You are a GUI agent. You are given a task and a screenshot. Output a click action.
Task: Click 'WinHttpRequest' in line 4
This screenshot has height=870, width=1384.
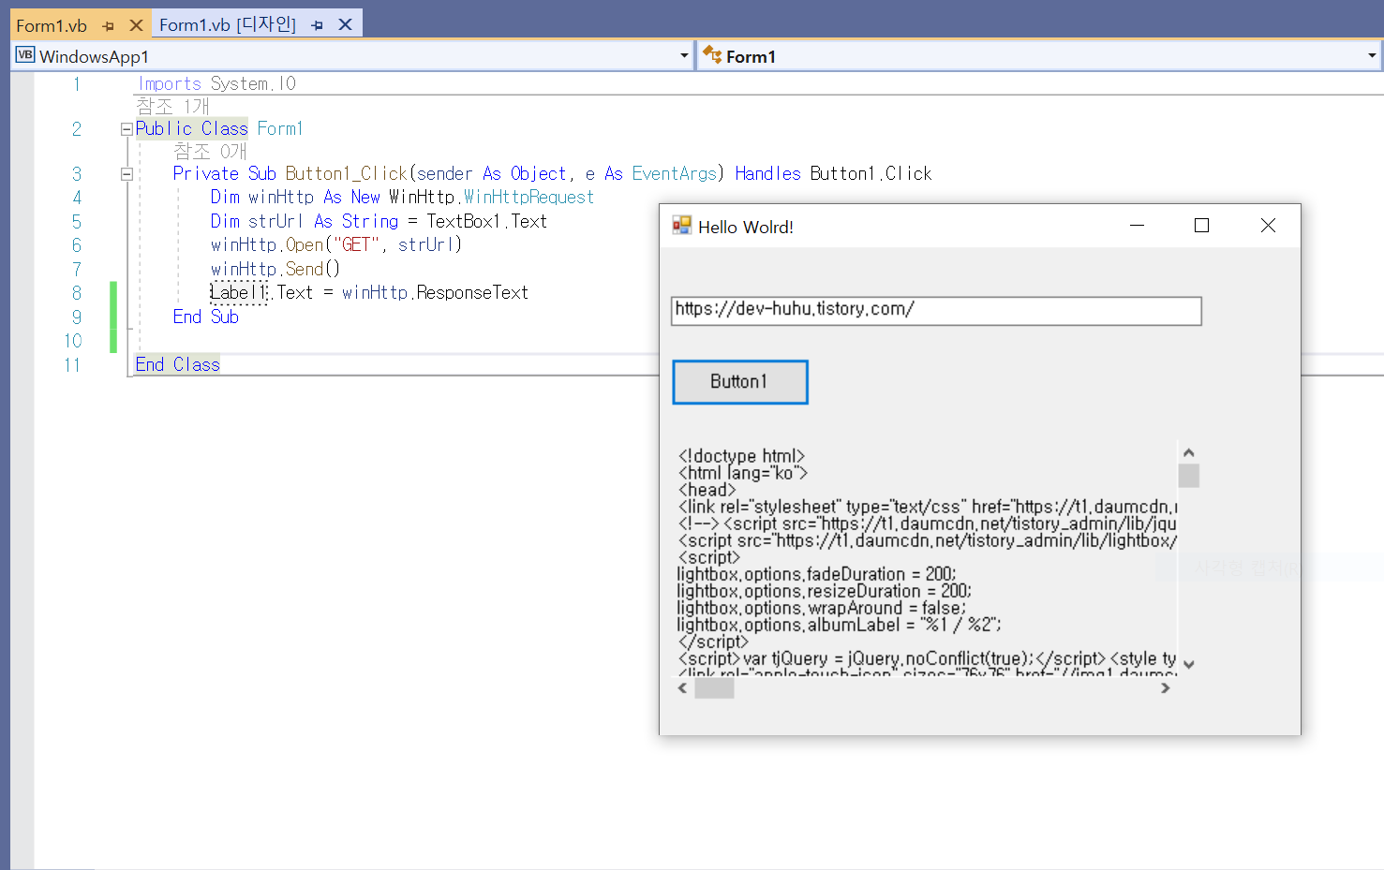[528, 197]
